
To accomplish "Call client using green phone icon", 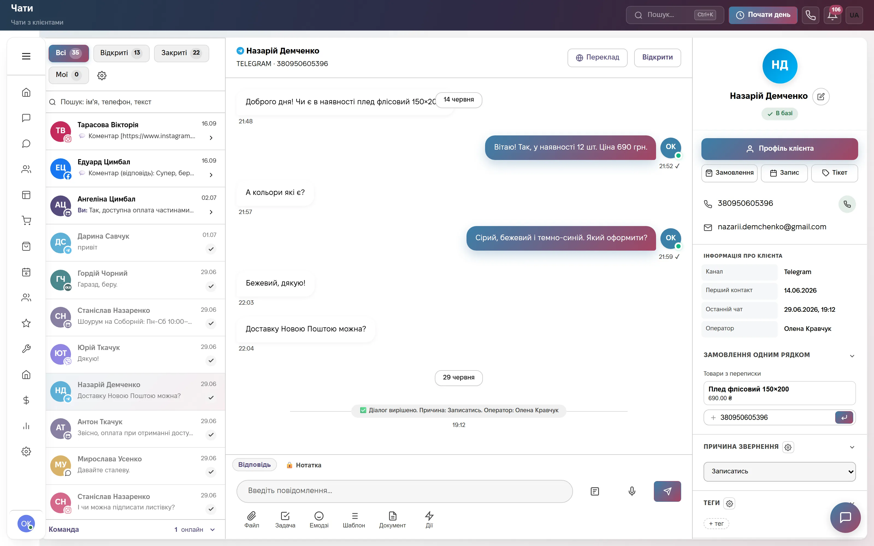I will (847, 204).
